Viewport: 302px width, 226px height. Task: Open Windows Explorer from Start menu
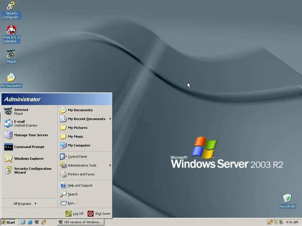(x=30, y=159)
